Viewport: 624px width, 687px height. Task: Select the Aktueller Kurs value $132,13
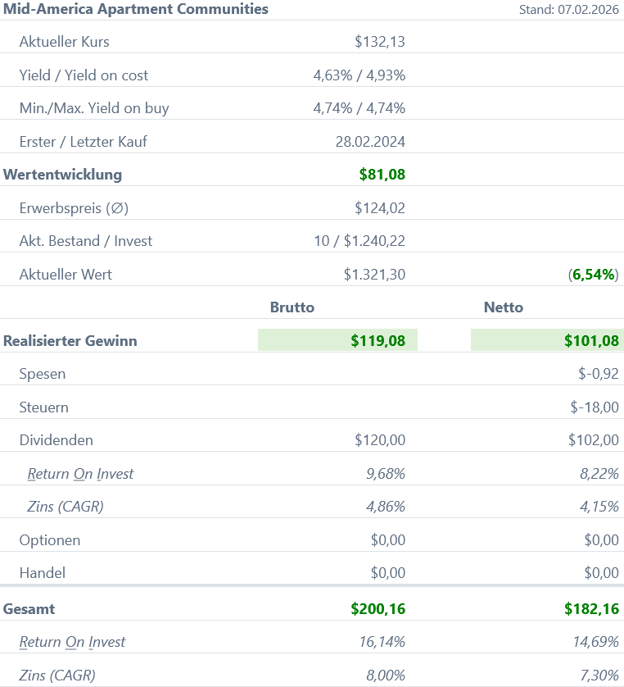[379, 42]
